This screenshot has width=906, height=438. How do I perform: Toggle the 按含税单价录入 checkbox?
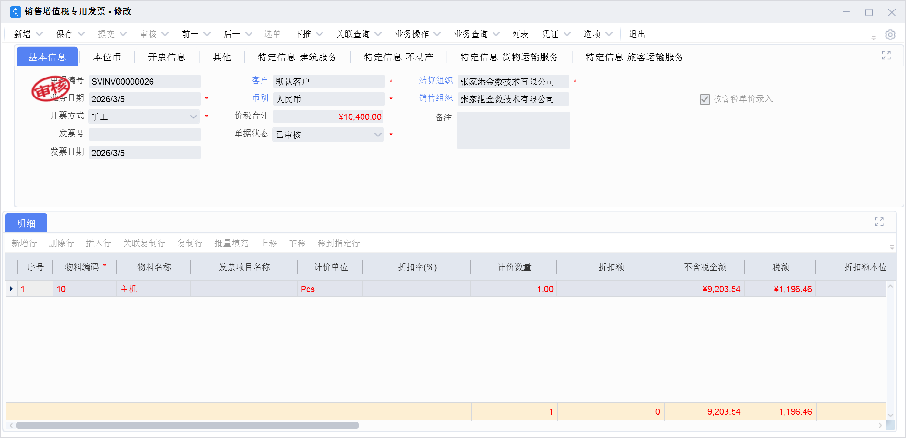[x=705, y=99]
